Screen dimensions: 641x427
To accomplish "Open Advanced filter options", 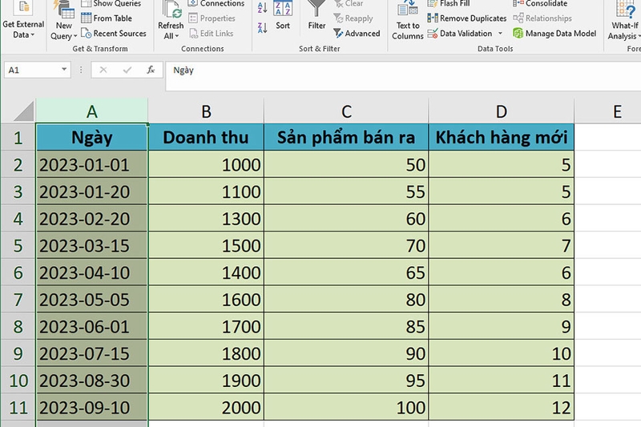I will click(357, 33).
